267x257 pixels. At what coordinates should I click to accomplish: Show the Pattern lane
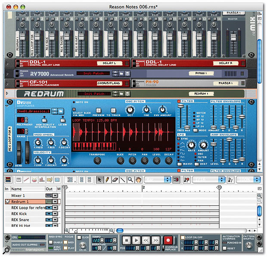50,180
